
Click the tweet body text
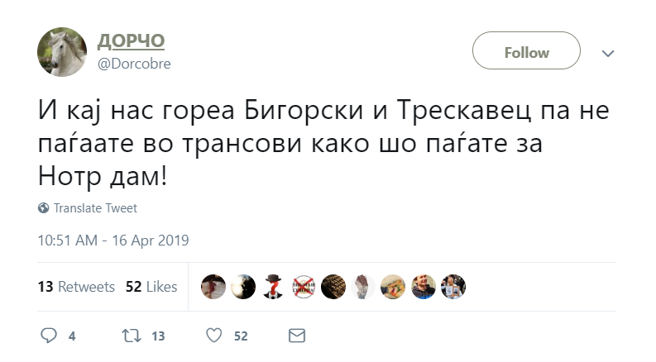pos(323,143)
